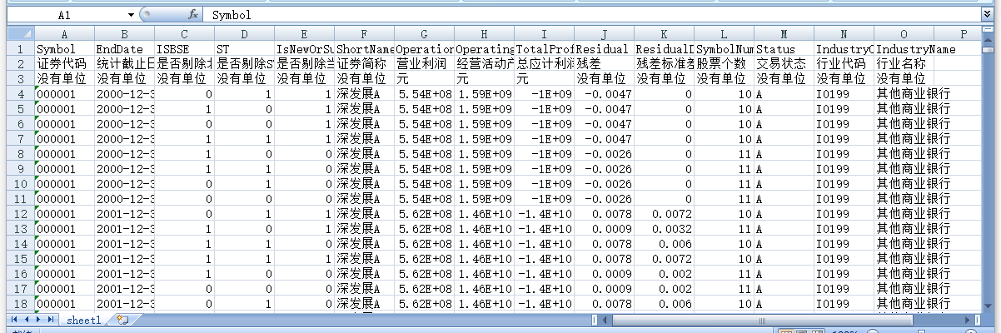Screen dimensions: 1001x333
Task: Select column M header
Action: pyautogui.click(x=784, y=34)
